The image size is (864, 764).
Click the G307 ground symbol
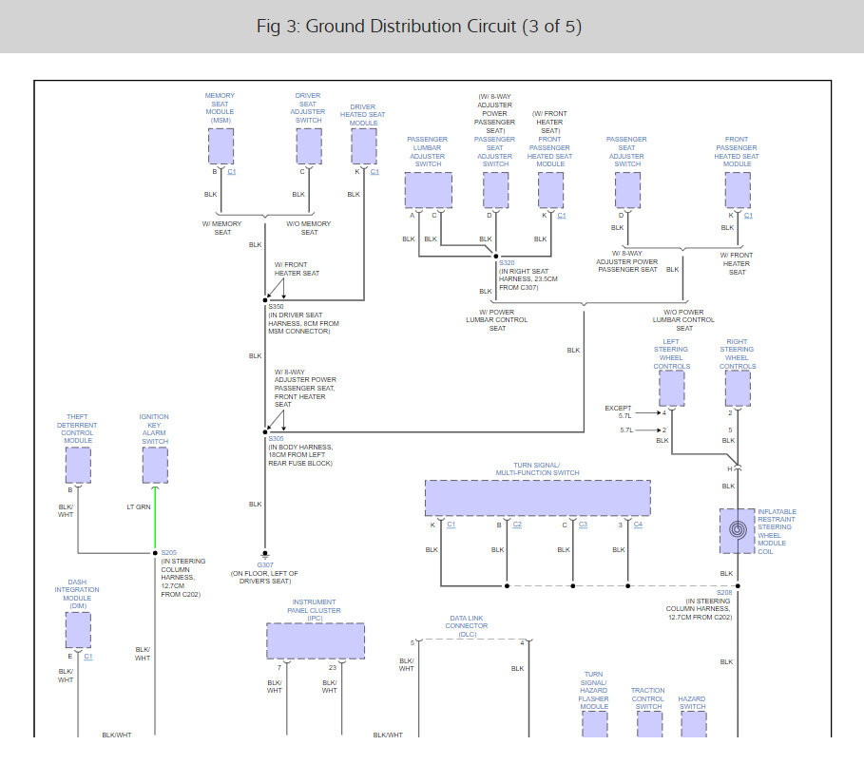click(x=265, y=555)
